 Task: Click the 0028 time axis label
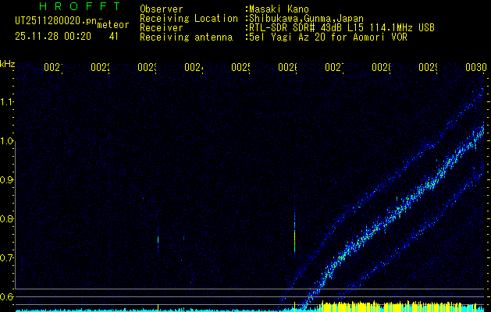coord(381,67)
